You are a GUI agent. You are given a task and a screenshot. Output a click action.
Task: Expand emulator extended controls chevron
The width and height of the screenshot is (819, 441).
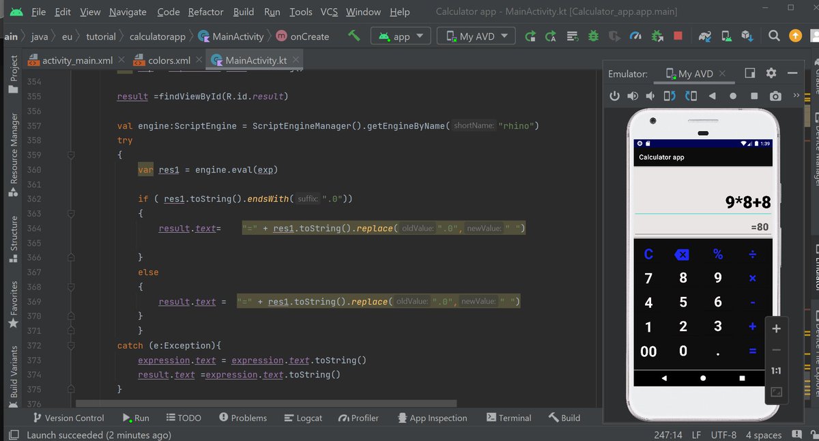click(796, 96)
